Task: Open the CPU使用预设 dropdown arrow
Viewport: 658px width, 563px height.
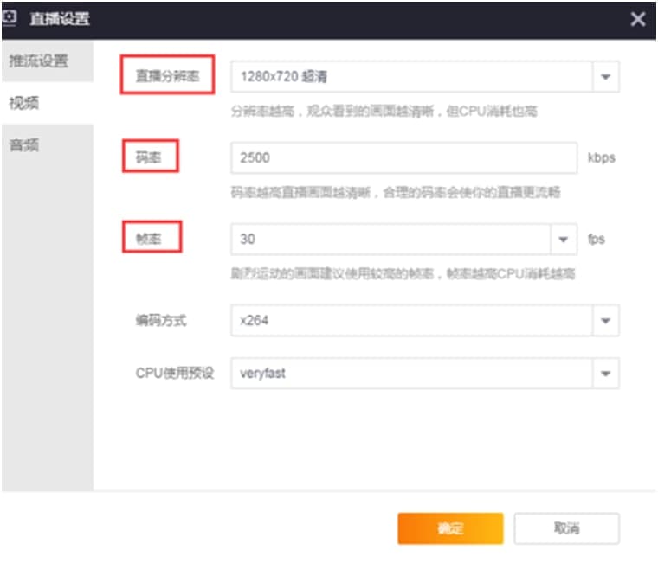Action: pos(606,374)
